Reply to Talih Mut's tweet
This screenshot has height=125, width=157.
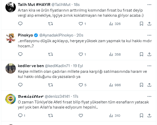[20, 24]
